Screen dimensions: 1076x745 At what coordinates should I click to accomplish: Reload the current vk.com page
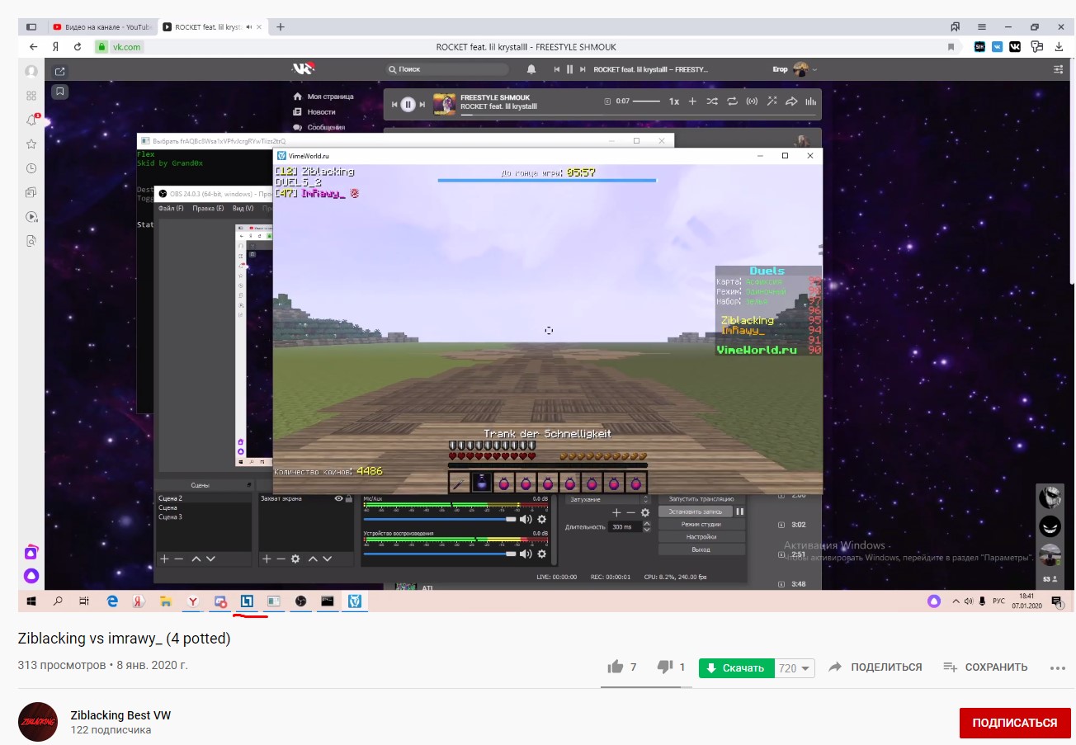point(78,47)
